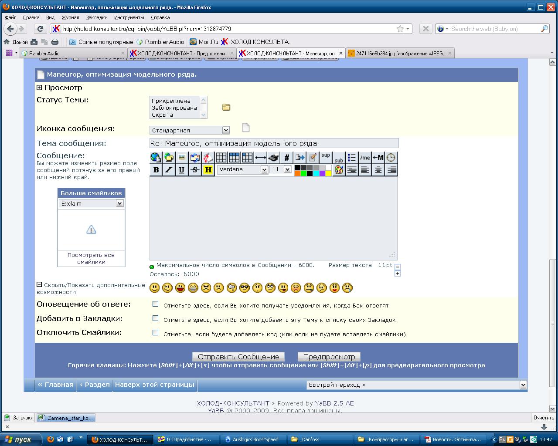Apply italic formatting

(x=169, y=170)
